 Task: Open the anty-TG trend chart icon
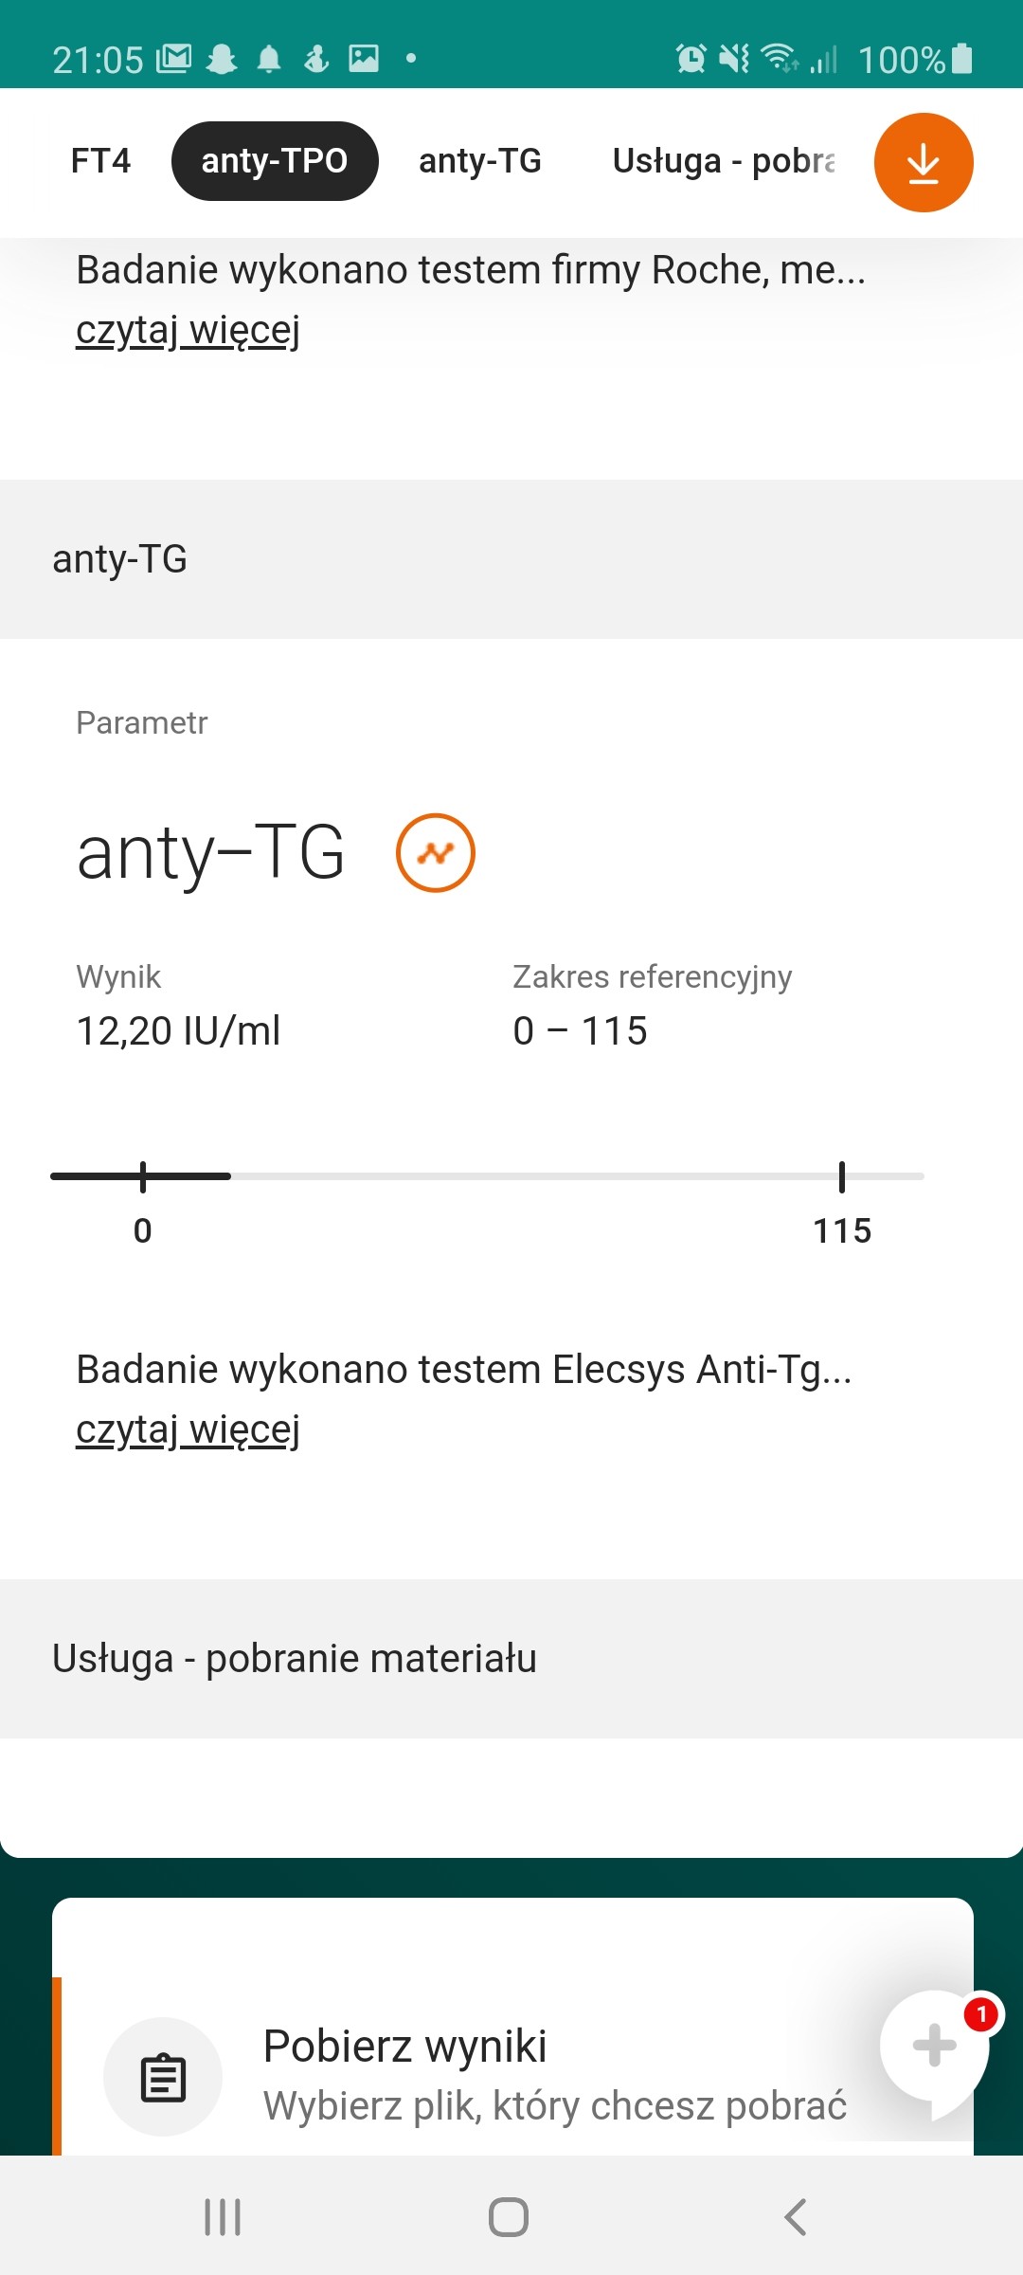click(435, 853)
